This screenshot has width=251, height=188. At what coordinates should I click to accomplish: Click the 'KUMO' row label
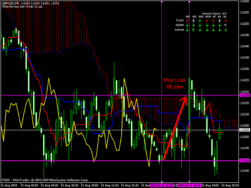(180, 25)
